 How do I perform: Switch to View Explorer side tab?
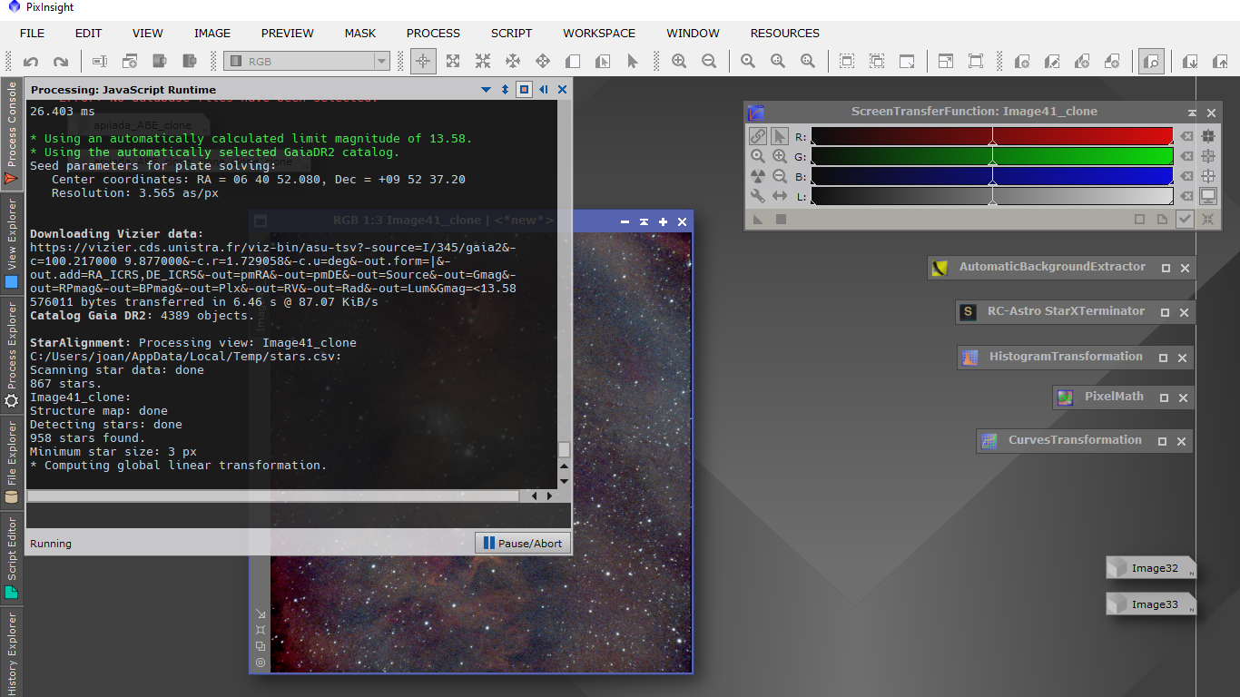pyautogui.click(x=12, y=246)
